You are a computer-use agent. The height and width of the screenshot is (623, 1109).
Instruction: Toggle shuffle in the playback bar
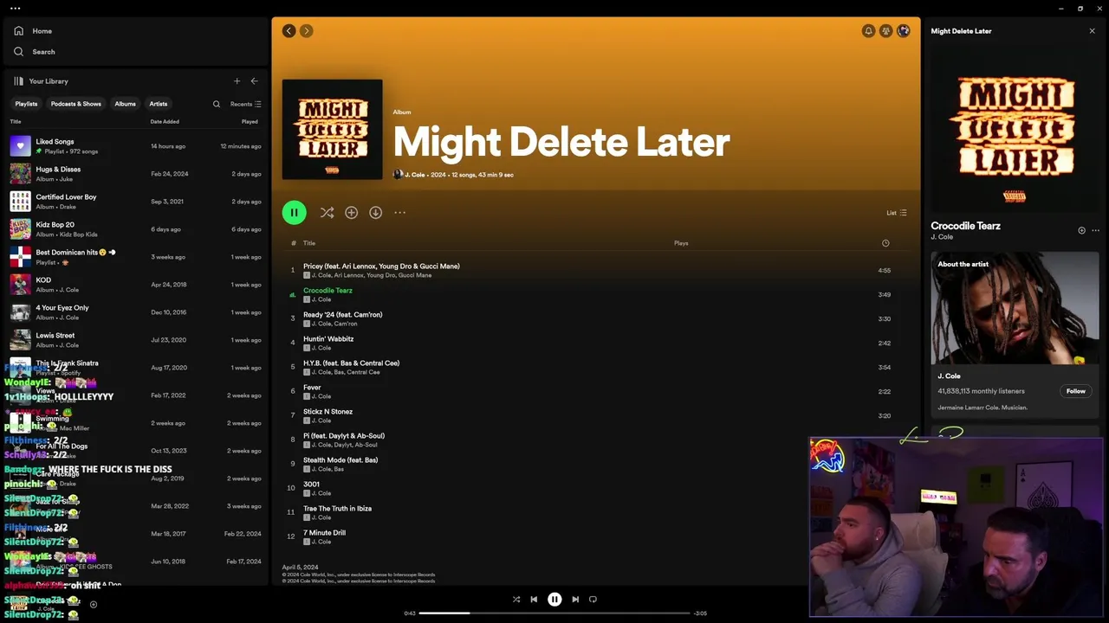(516, 599)
